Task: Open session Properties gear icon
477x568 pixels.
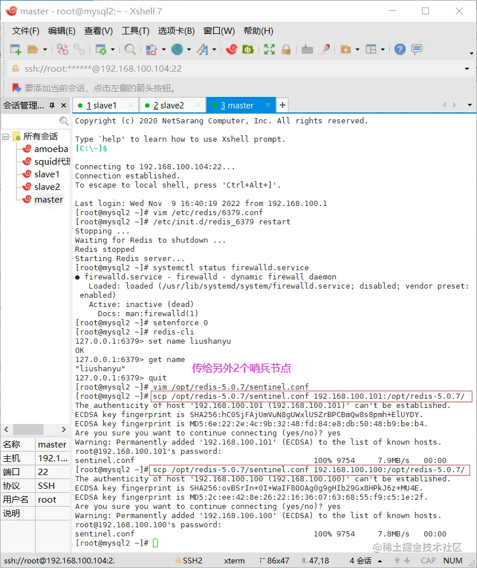Action: [100, 49]
